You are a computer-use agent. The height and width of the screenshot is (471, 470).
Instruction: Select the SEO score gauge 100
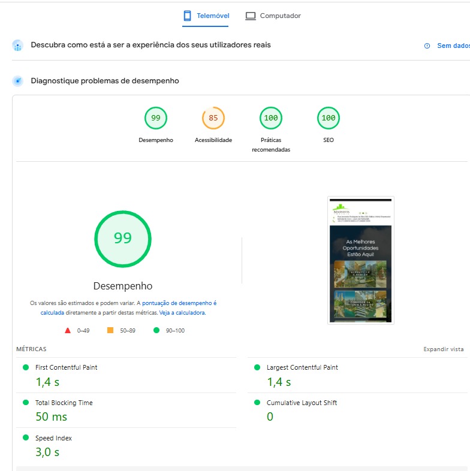329,118
